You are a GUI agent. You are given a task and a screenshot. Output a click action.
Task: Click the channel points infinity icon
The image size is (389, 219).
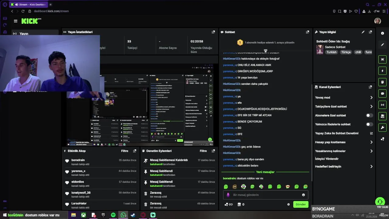229,204
